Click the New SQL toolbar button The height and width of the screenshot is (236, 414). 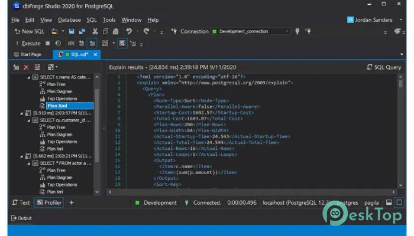point(30,31)
